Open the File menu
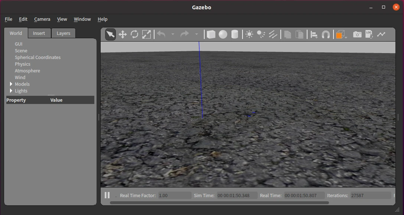This screenshot has width=404, height=215. [9, 19]
